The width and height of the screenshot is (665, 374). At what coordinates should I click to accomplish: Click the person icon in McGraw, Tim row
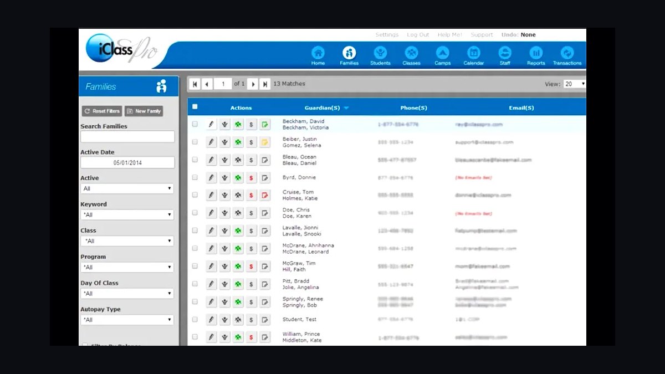point(224,267)
